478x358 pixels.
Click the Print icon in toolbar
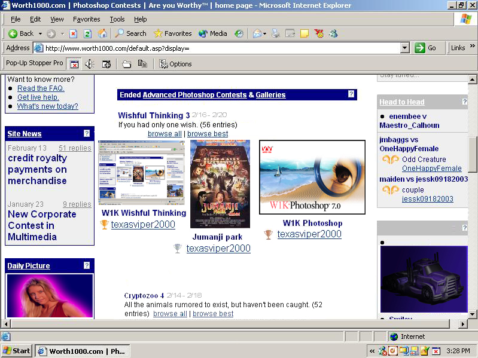tap(276, 33)
